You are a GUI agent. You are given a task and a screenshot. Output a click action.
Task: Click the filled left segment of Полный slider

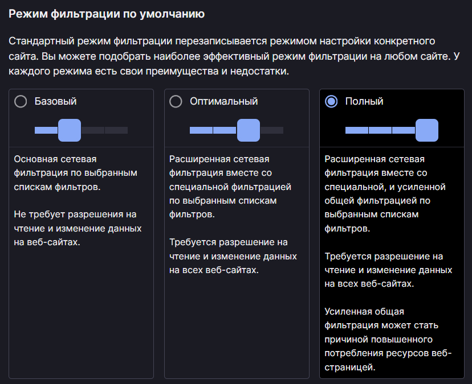[x=357, y=130]
